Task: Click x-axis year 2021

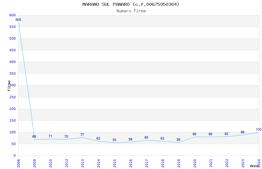Action: tap(211, 163)
